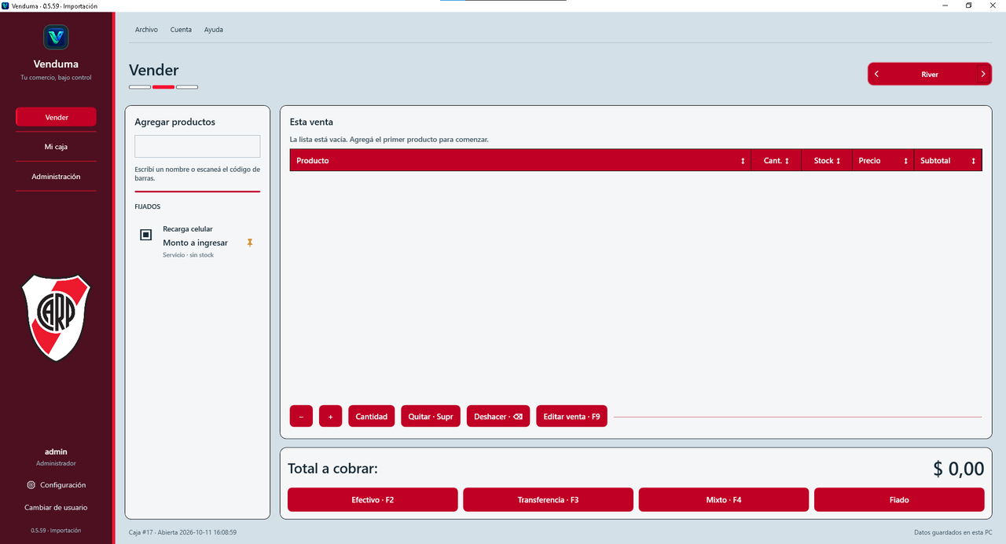Image resolution: width=1006 pixels, height=544 pixels.
Task: Focus the product search input field
Action: [197, 146]
